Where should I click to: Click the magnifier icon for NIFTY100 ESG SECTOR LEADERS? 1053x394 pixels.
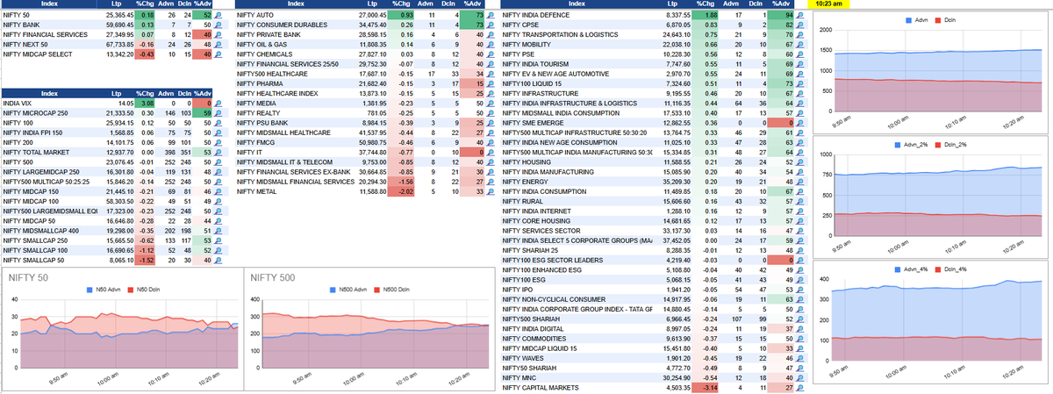801,259
